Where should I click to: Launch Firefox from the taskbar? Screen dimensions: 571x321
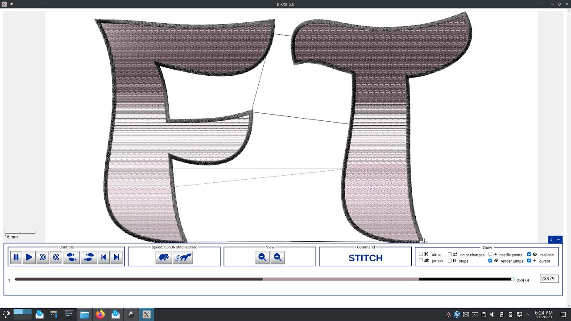(100, 314)
